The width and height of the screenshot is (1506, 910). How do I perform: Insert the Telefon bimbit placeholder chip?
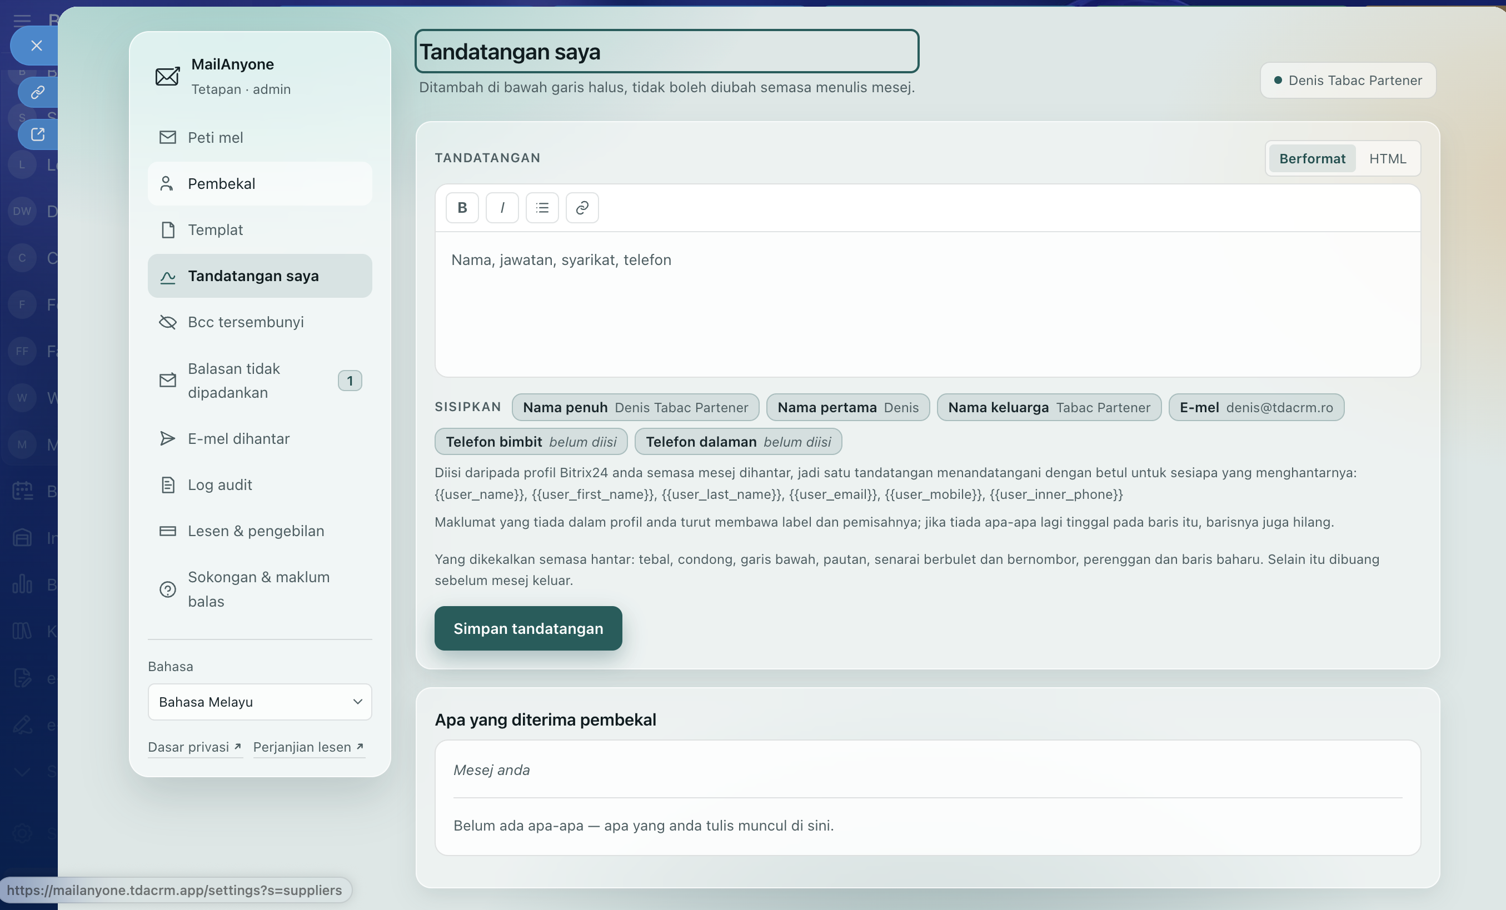tap(531, 442)
